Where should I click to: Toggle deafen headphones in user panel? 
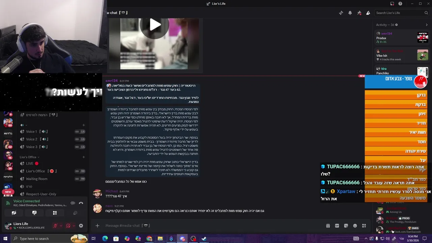pos(68,226)
